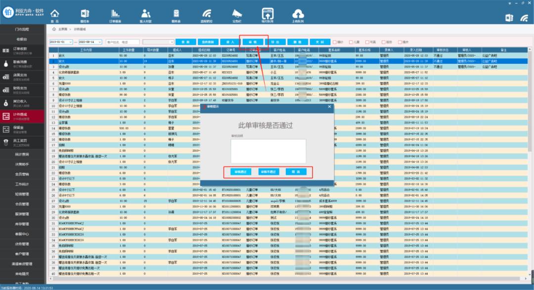Viewport: 534px width, 290px height.
Task: Open the start date dropdown 2019-01-01
Action: click(71, 42)
